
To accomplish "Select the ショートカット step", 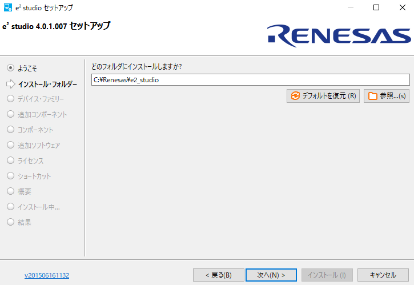I will (10, 176).
